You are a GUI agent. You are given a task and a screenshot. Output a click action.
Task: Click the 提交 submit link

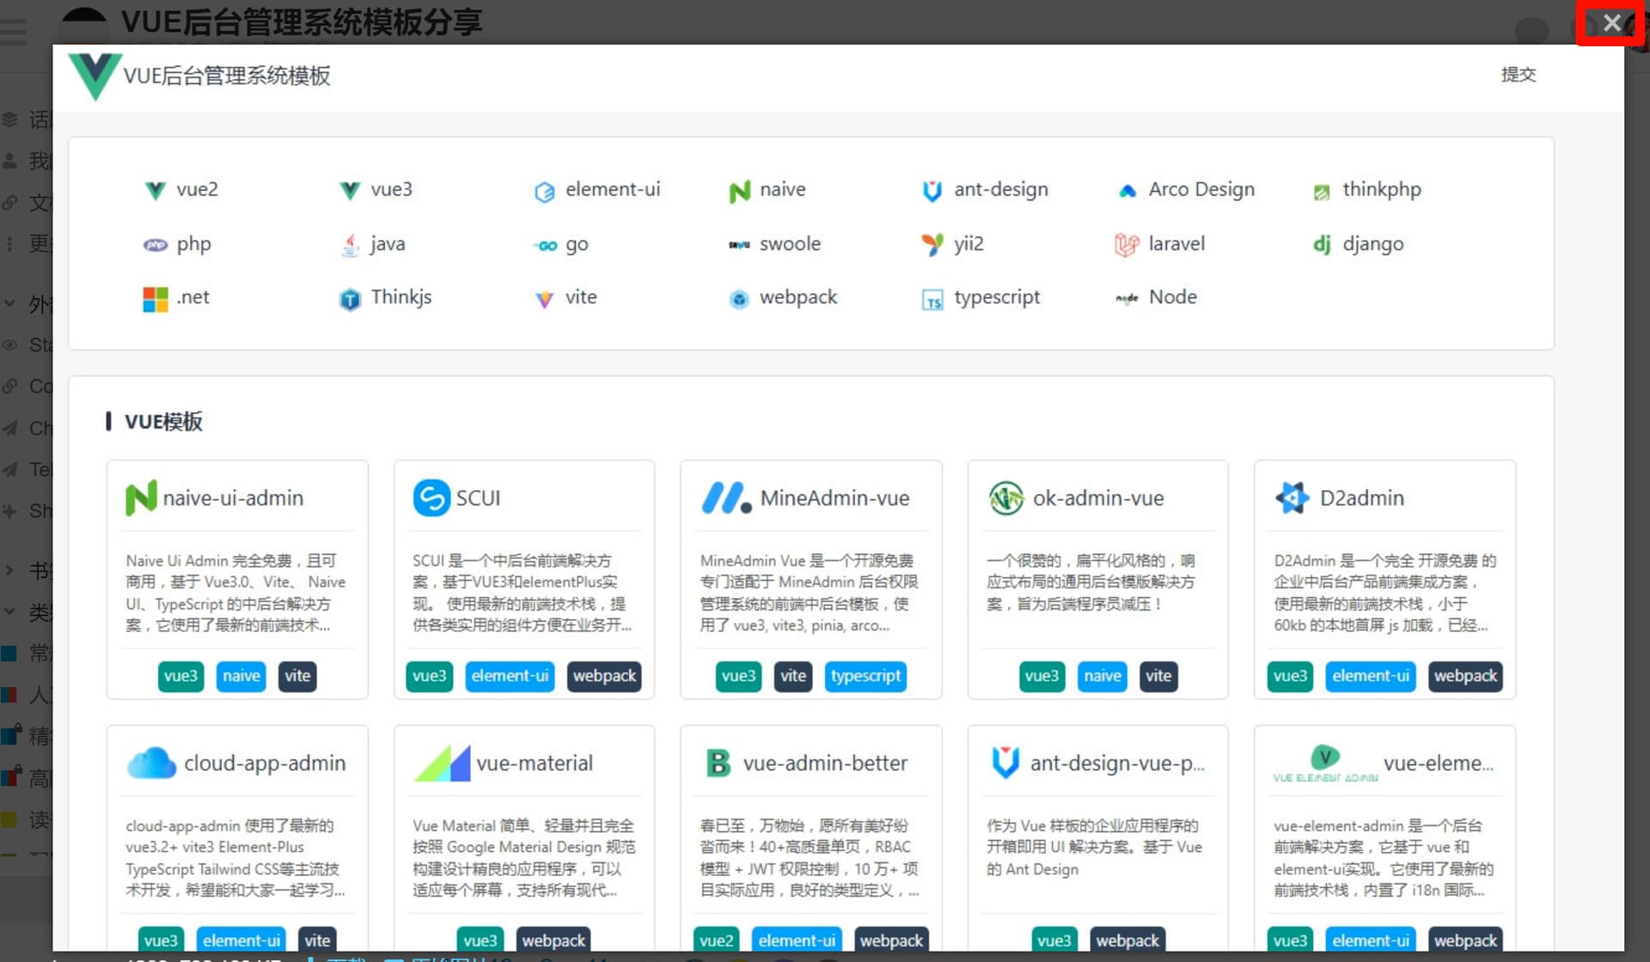point(1518,75)
